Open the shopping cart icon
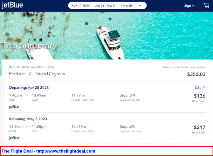Image resolution: width=213 pixels, height=156 pixels. [x=206, y=6]
